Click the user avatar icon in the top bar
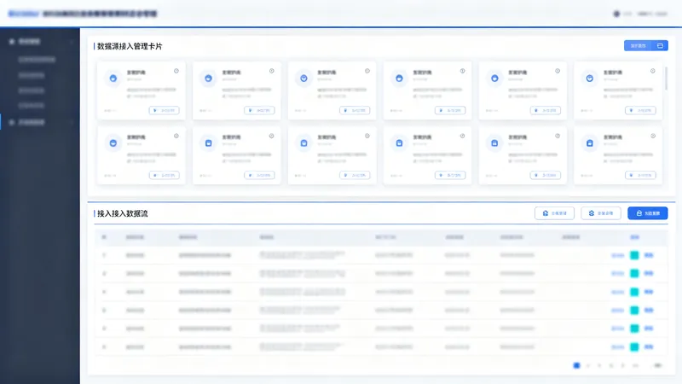This screenshot has height=384, width=682. [x=616, y=14]
